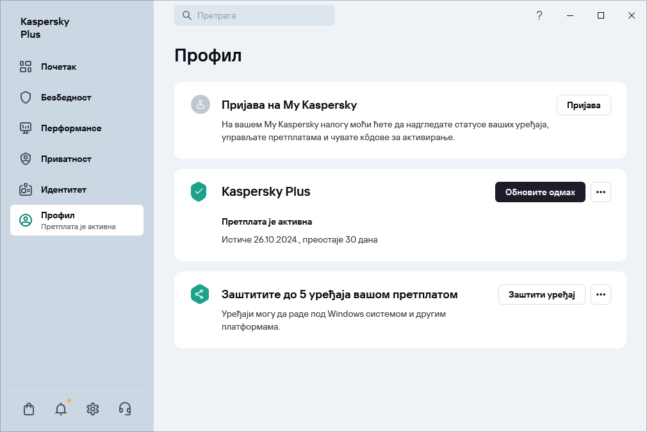
Task: Open the Перформансе monitor icon
Action: click(26, 128)
